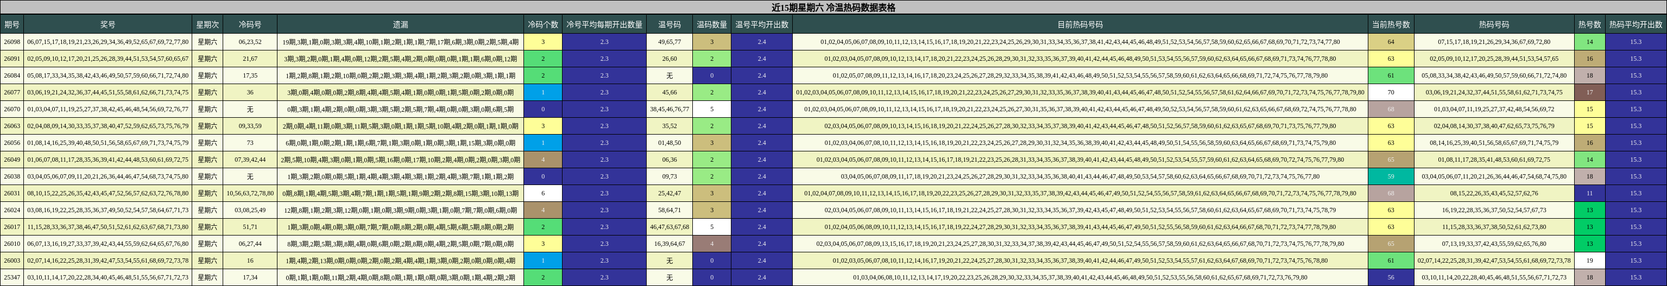The width and height of the screenshot is (1667, 286).
Task: Click the 冷码个数 column header
Action: (543, 24)
